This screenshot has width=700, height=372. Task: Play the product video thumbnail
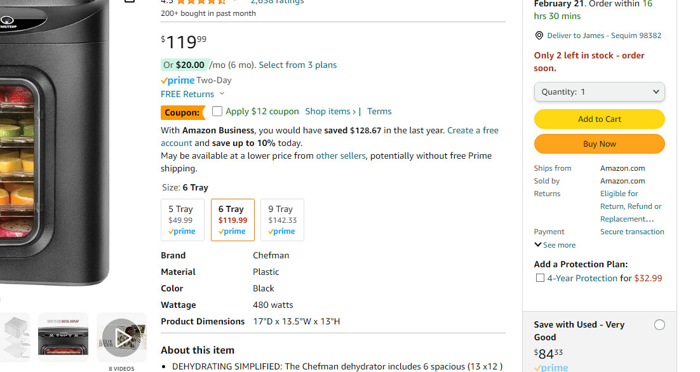(x=122, y=337)
